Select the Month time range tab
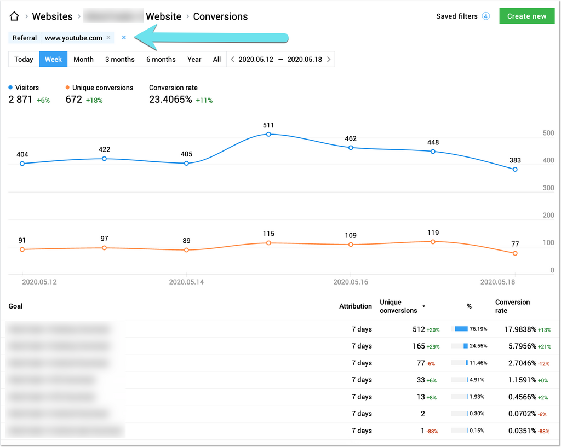This screenshot has width=561, height=447. coord(83,60)
